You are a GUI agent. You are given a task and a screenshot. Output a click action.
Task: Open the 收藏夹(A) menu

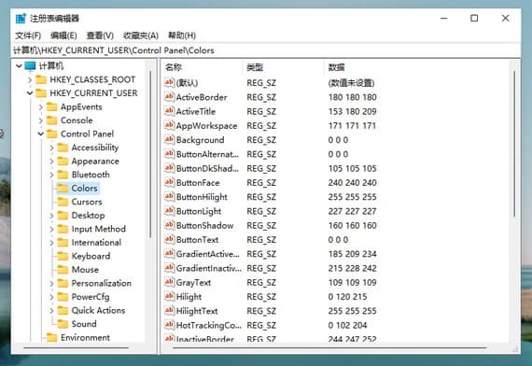[x=141, y=35]
